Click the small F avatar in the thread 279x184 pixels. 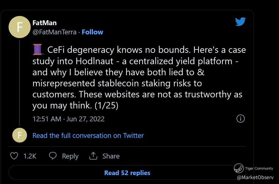[x=19, y=135]
